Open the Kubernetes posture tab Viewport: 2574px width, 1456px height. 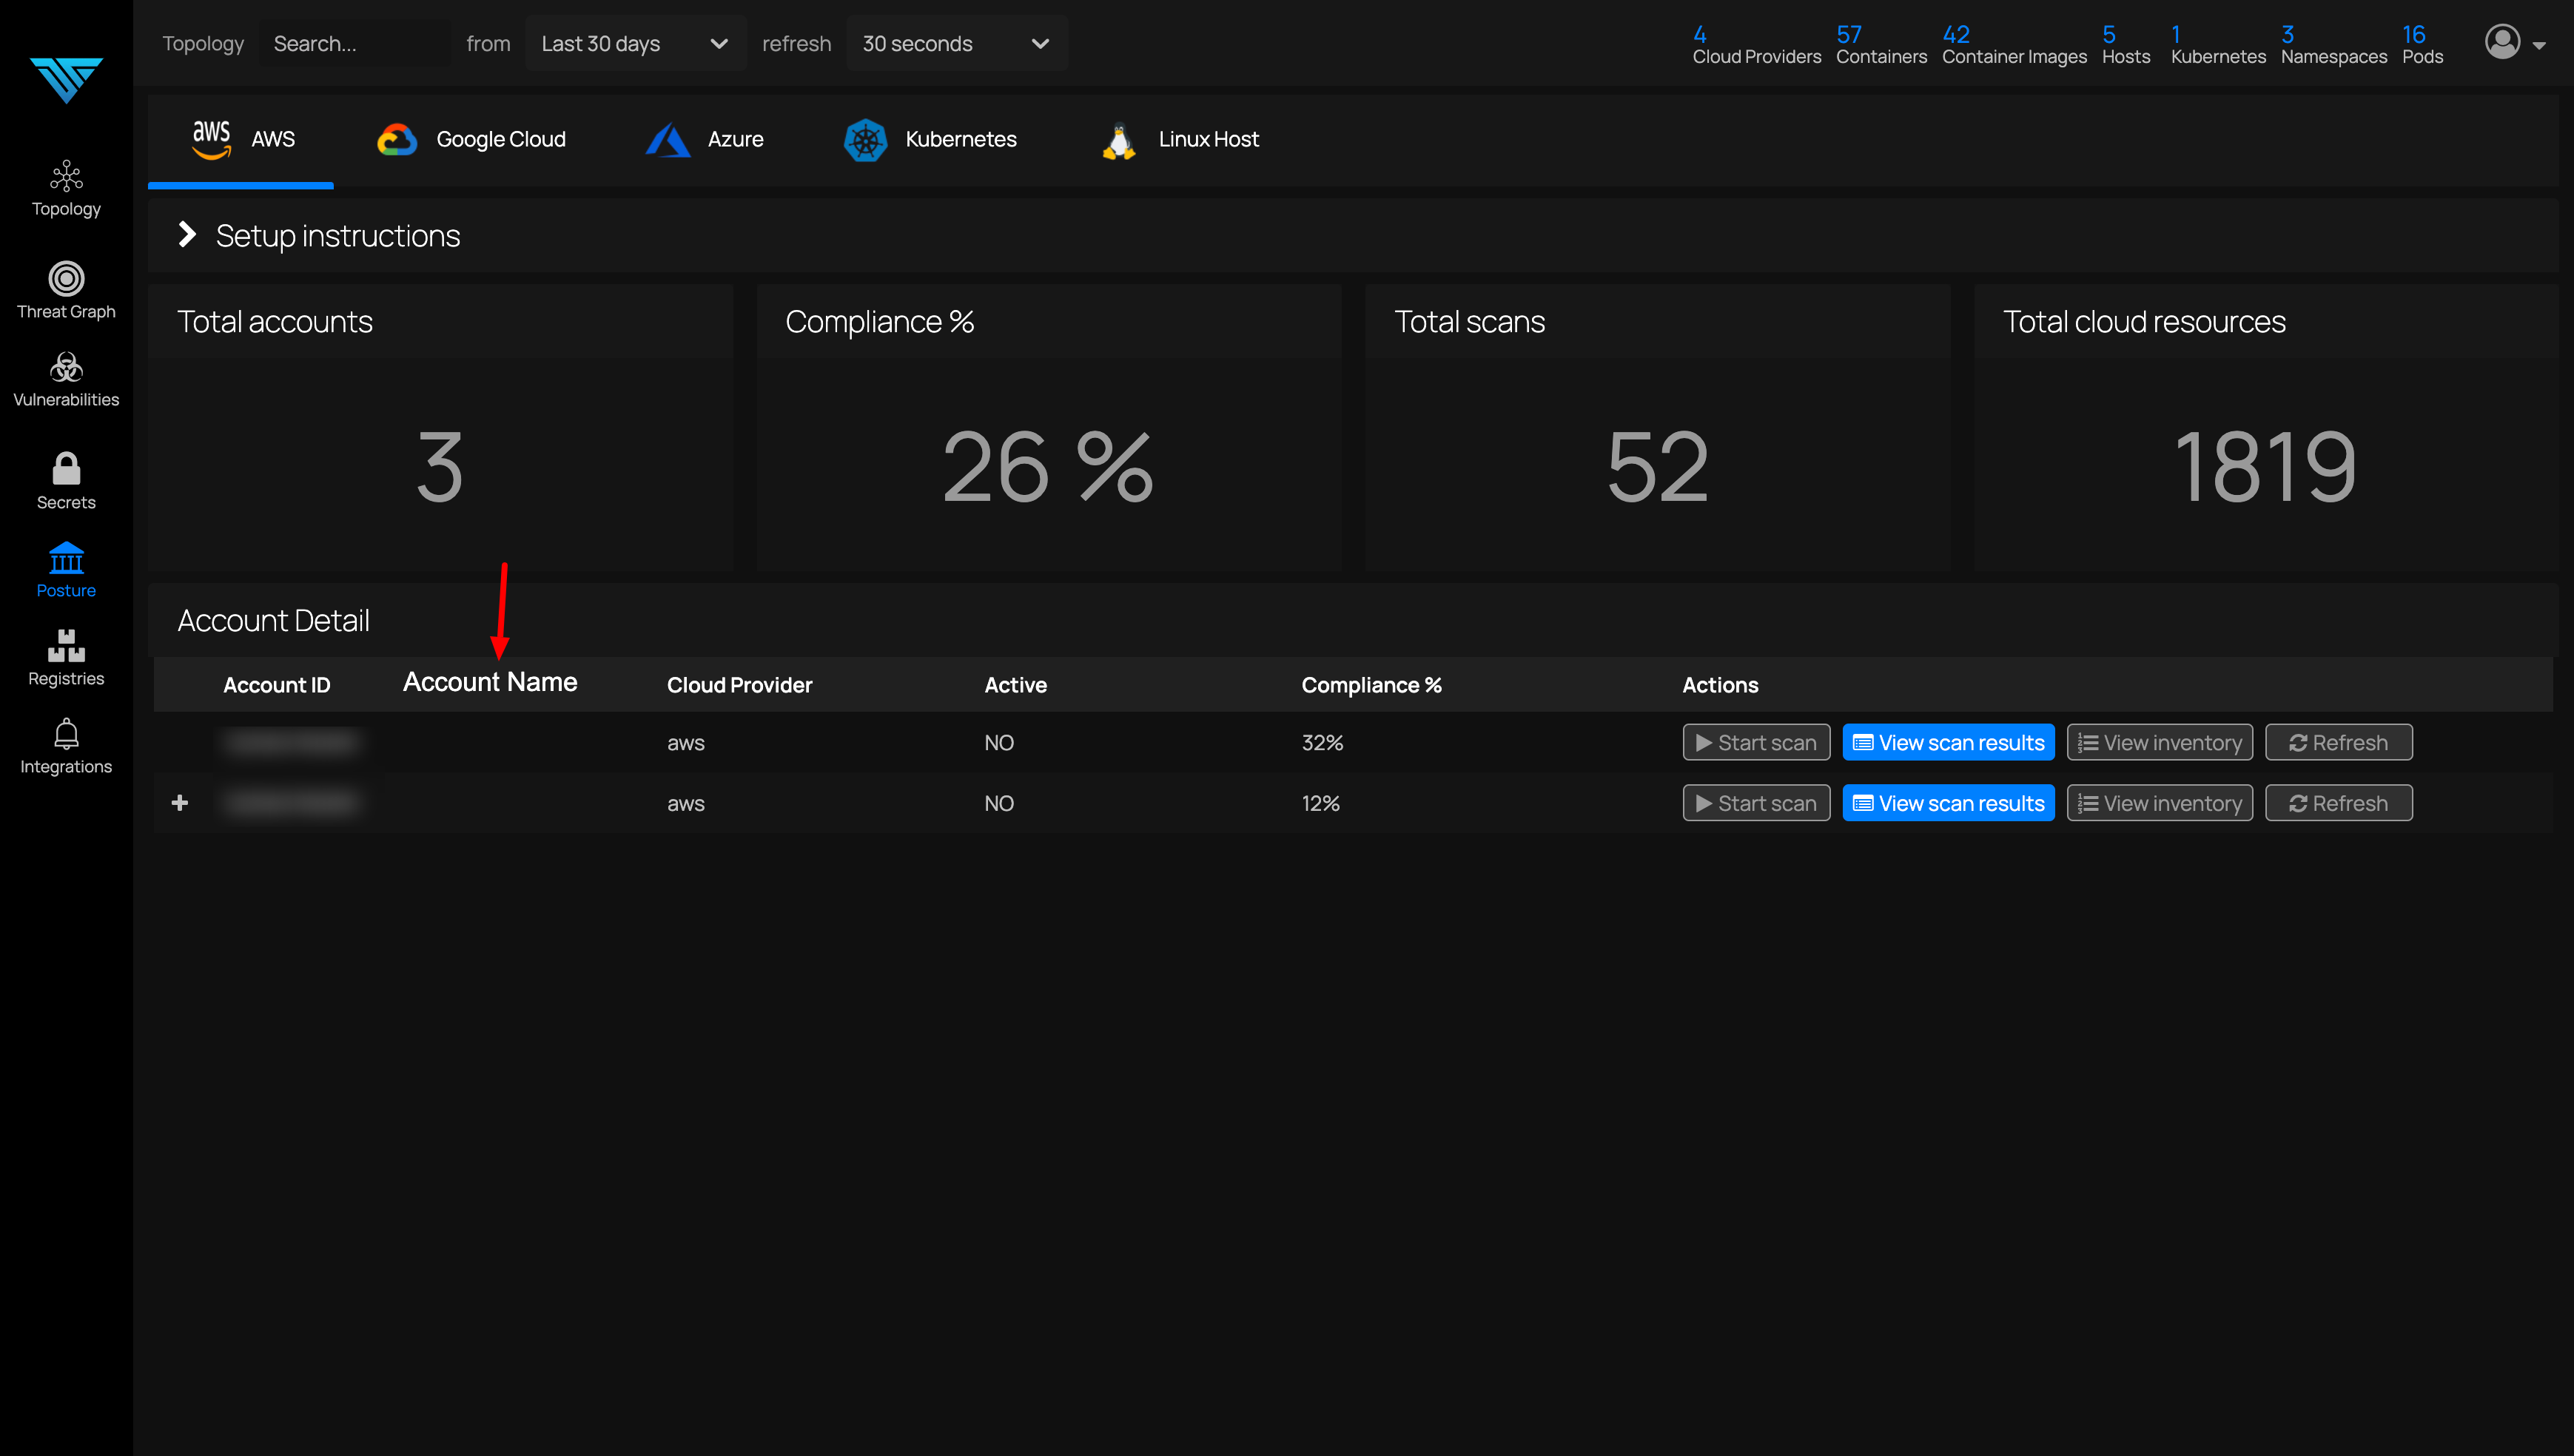[929, 139]
